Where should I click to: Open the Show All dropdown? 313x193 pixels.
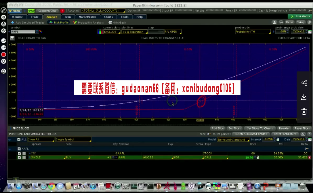click(x=41, y=139)
